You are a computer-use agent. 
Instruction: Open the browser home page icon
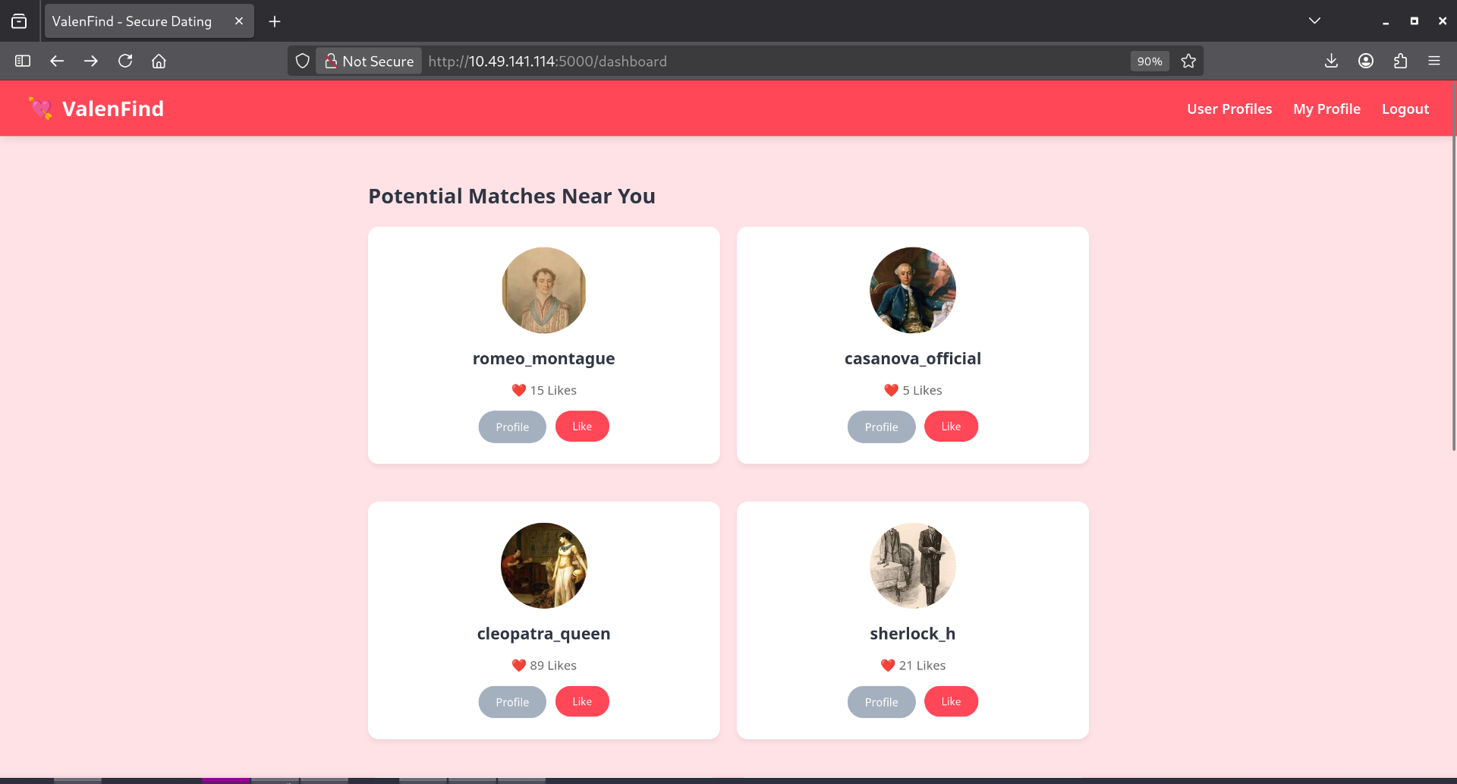[x=159, y=61]
